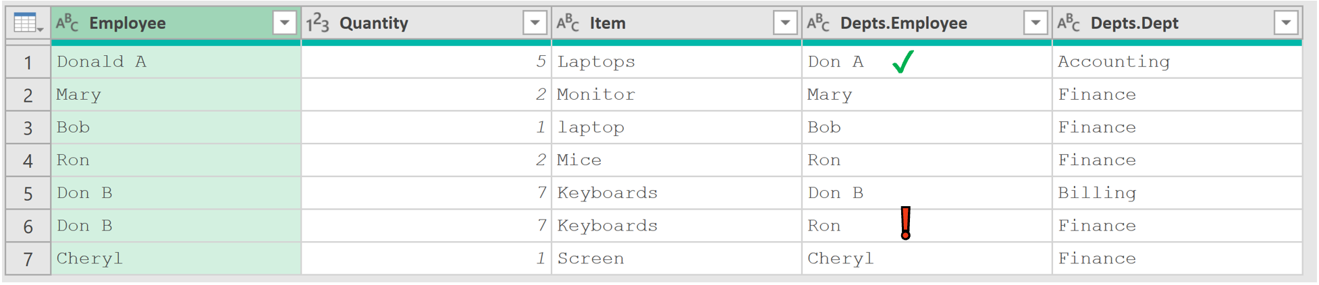Open the Item column filter dropdown
The height and width of the screenshot is (285, 1319).
(785, 23)
